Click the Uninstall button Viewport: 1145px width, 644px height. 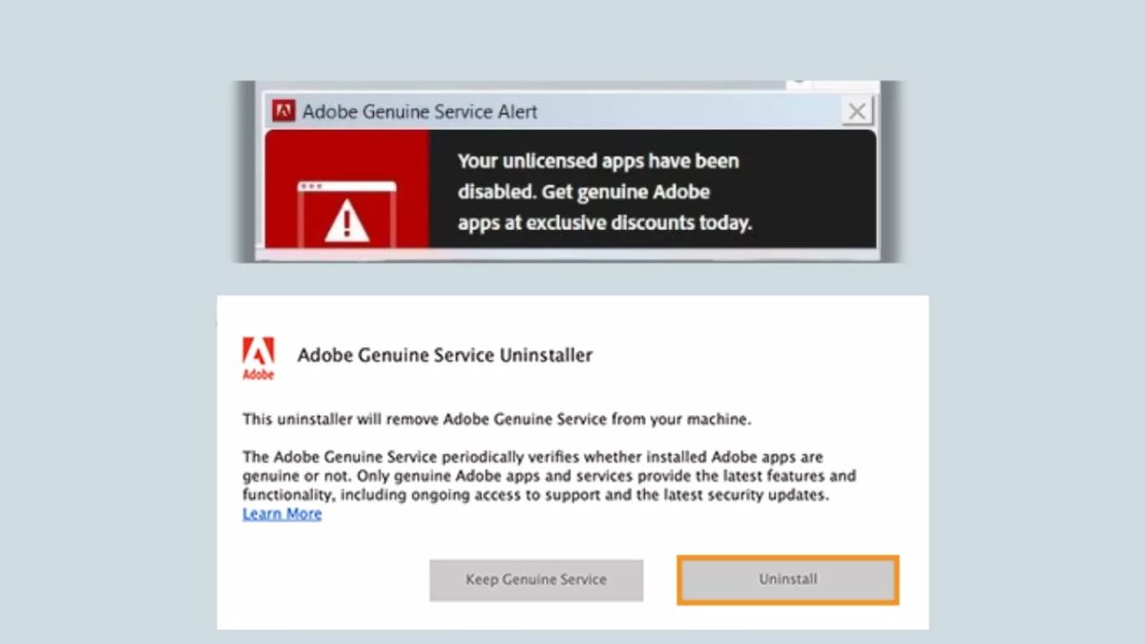click(x=788, y=579)
